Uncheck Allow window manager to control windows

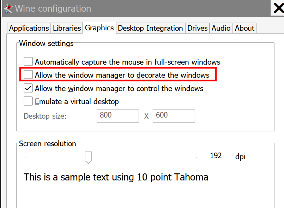tap(28, 88)
